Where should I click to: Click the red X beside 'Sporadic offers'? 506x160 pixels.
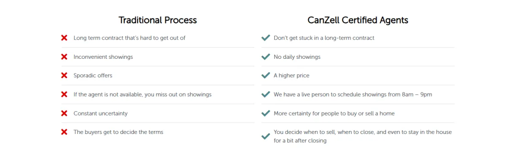click(64, 76)
